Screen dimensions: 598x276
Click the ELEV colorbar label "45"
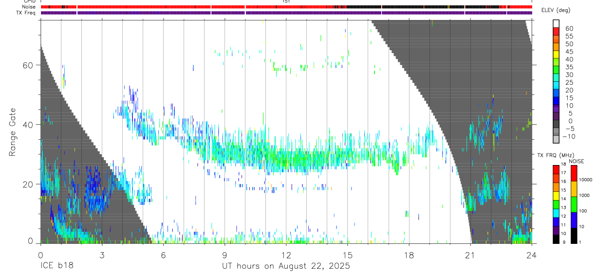(569, 52)
